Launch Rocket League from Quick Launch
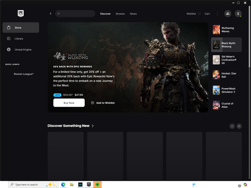The image size is (251, 188). 24,74
